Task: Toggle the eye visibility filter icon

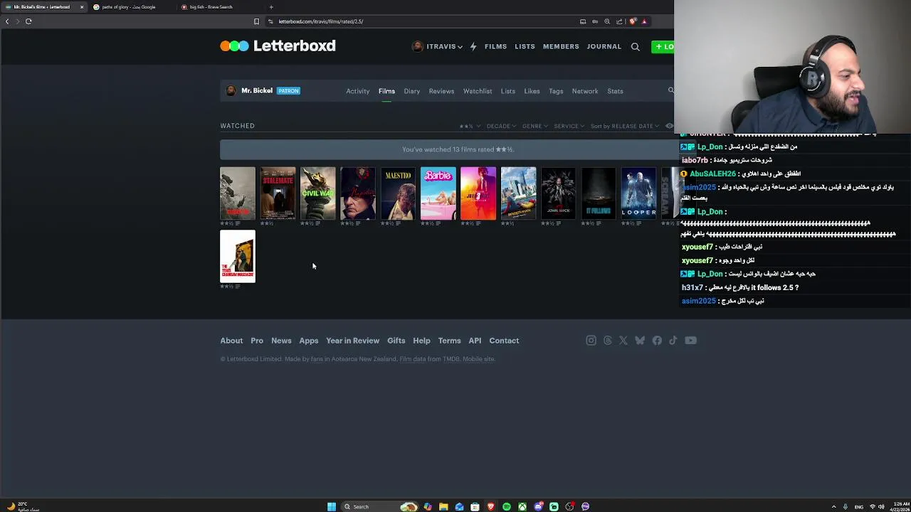Action: coord(669,126)
